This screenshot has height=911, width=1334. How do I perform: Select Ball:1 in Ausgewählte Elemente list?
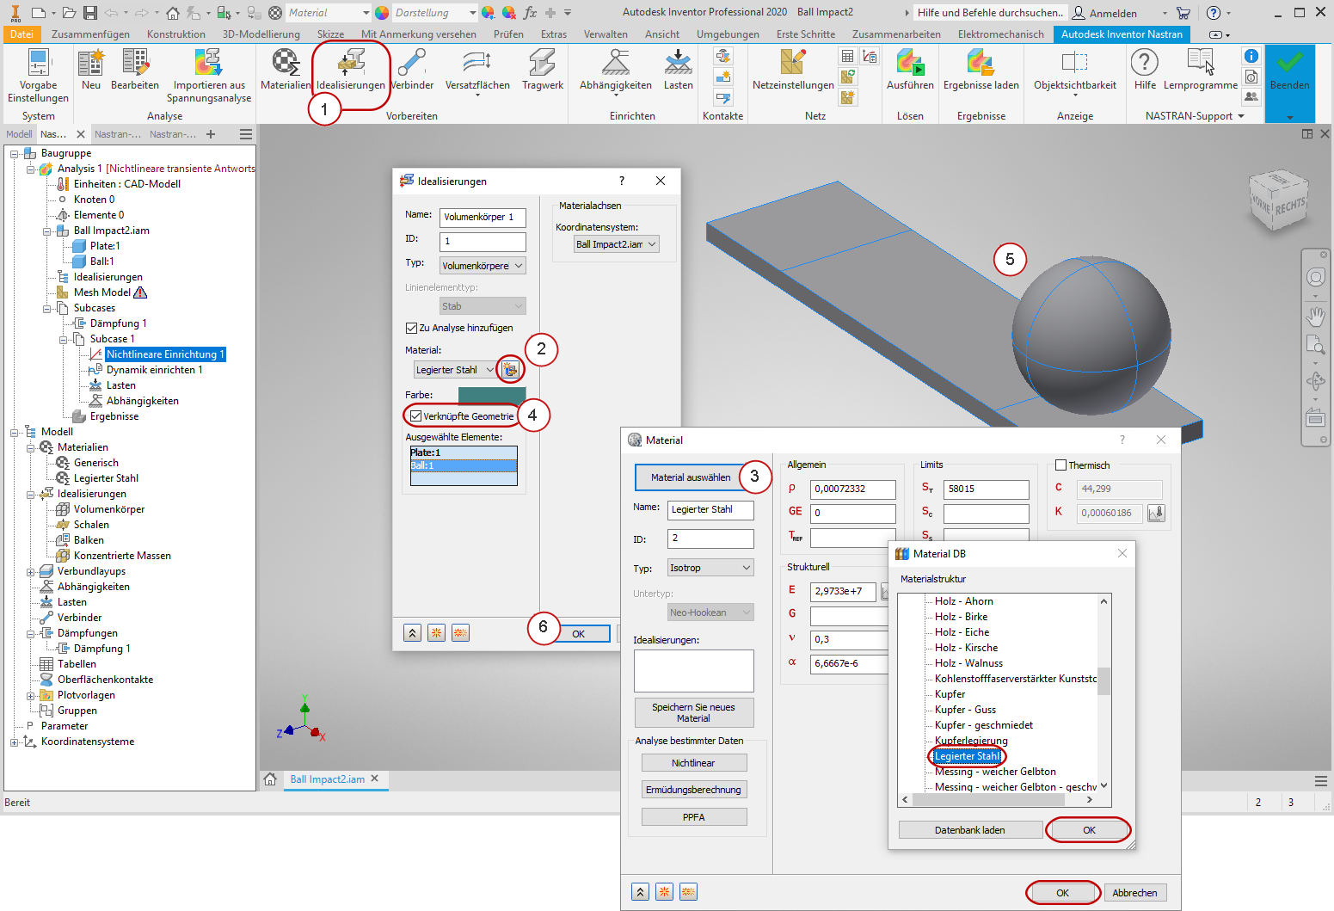pyautogui.click(x=464, y=465)
